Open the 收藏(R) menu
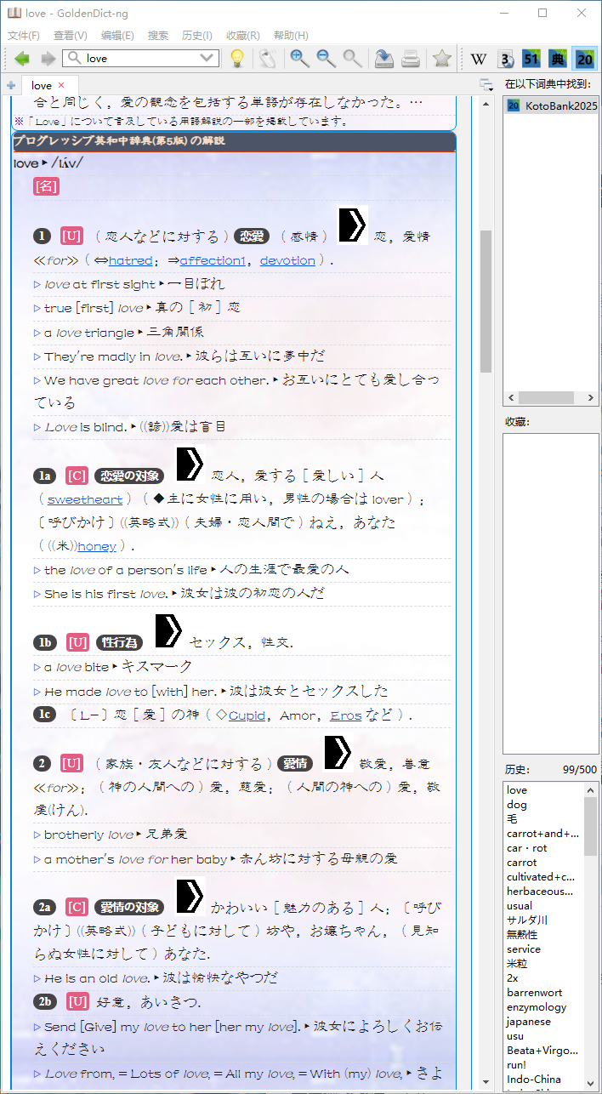 click(243, 35)
